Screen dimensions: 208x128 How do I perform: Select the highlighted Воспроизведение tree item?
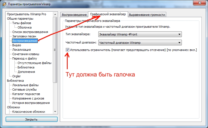25,41
